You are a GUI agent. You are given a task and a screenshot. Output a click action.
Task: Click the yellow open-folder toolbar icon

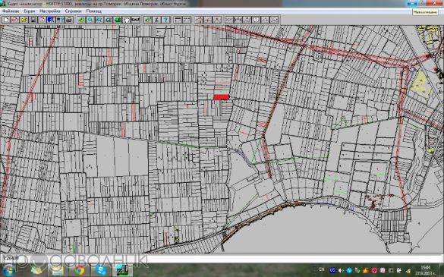[x=24, y=20]
